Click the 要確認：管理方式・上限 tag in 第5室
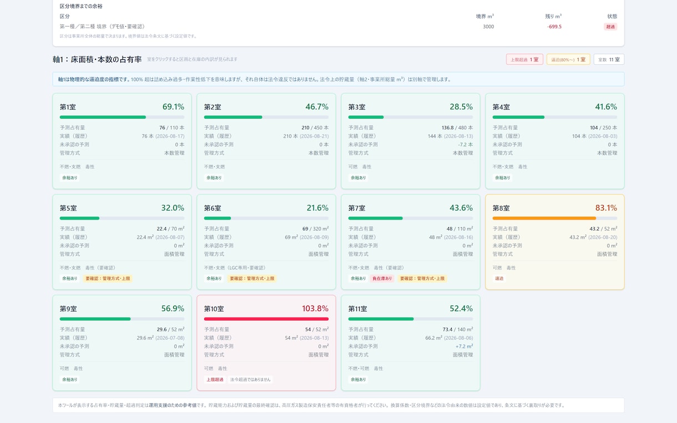The image size is (677, 423). (108, 278)
